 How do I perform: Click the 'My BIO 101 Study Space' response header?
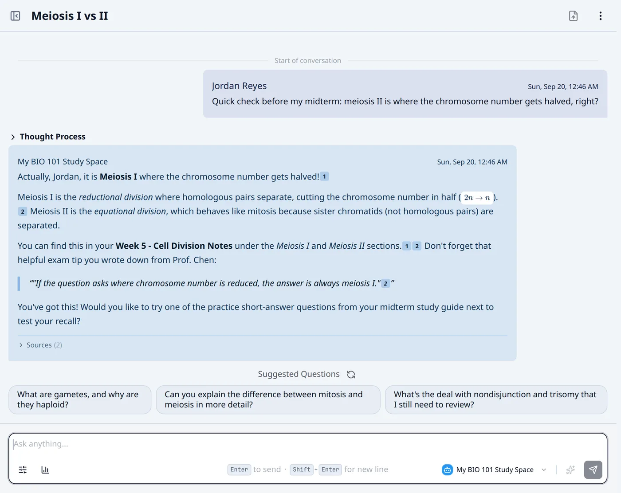[63, 161]
